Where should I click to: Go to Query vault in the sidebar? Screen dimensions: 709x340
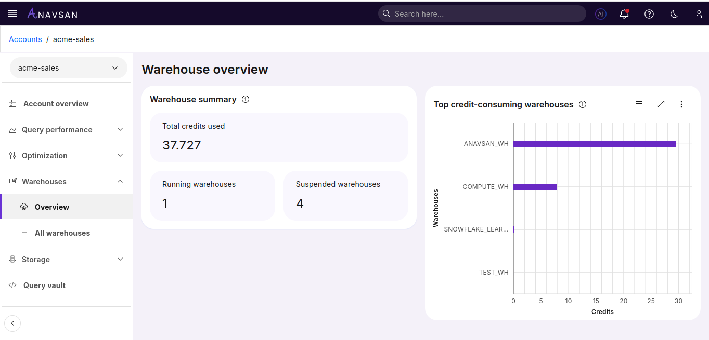pyautogui.click(x=44, y=285)
